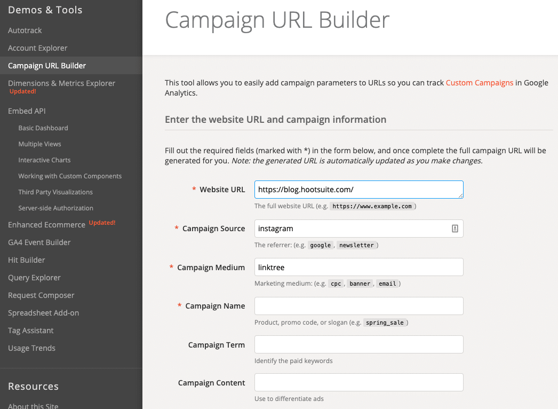Viewport: 558px width, 409px height.
Task: Focus the Website URL input field
Action: [358, 190]
